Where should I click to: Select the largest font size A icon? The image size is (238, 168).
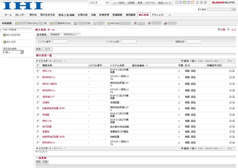(x=205, y=2)
